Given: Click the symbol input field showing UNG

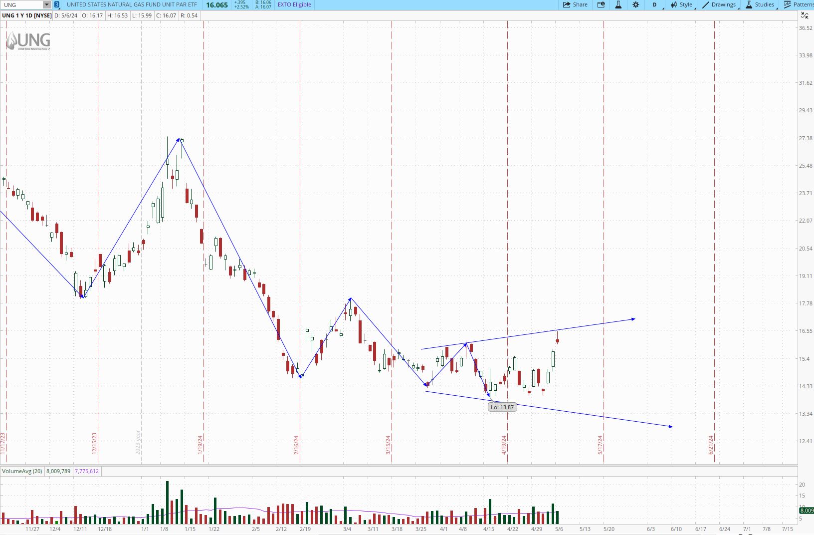Looking at the screenshot, I should pyautogui.click(x=22, y=4).
